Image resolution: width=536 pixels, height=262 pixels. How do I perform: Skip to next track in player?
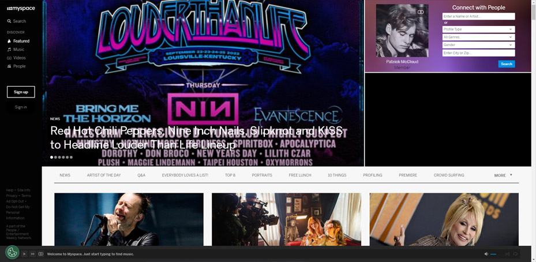(33, 254)
